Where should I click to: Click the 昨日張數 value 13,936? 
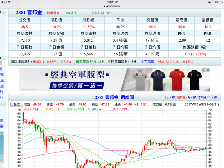(x=25, y=54)
